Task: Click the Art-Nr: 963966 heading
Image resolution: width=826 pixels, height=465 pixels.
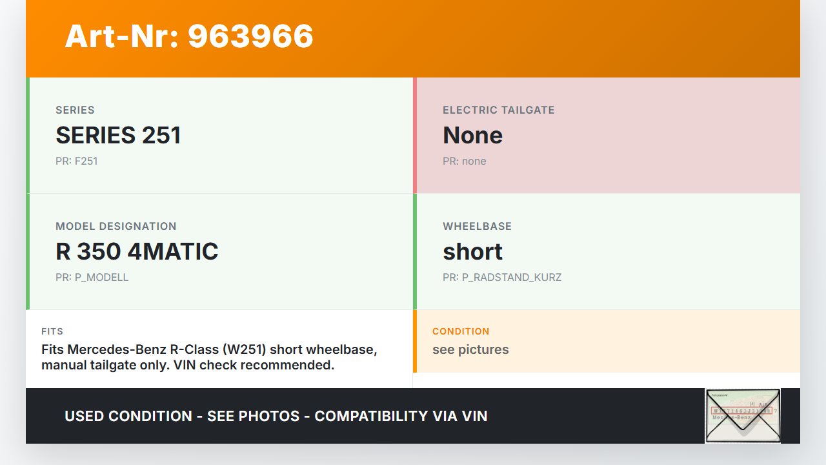Action: 189,36
